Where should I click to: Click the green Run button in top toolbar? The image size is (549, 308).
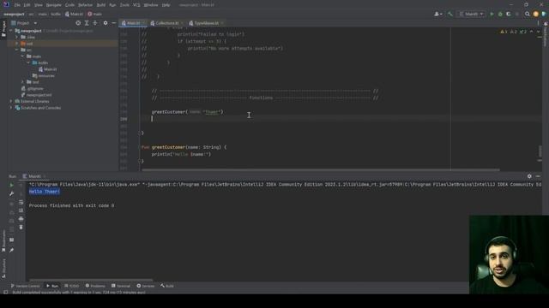click(x=492, y=14)
